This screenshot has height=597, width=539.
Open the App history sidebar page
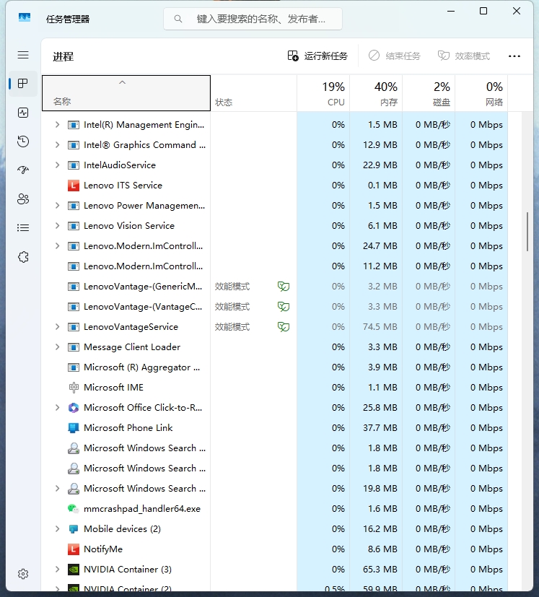tap(23, 141)
